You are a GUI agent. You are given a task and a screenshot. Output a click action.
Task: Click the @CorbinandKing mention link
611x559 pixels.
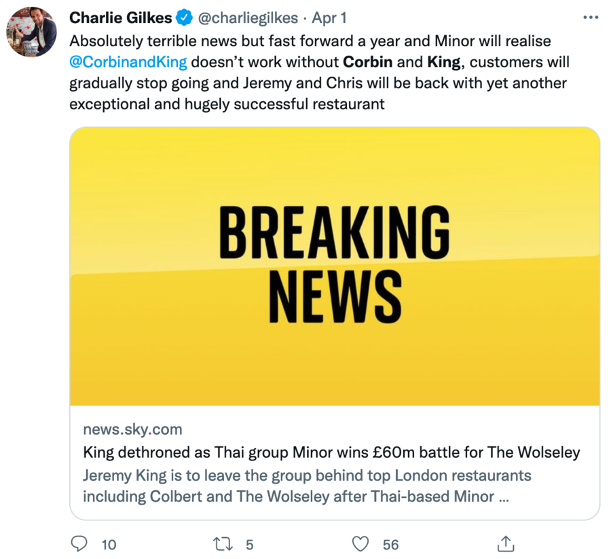coord(128,62)
